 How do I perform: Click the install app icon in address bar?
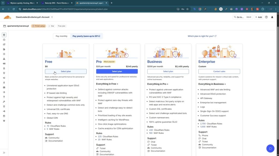[x=178, y=9]
